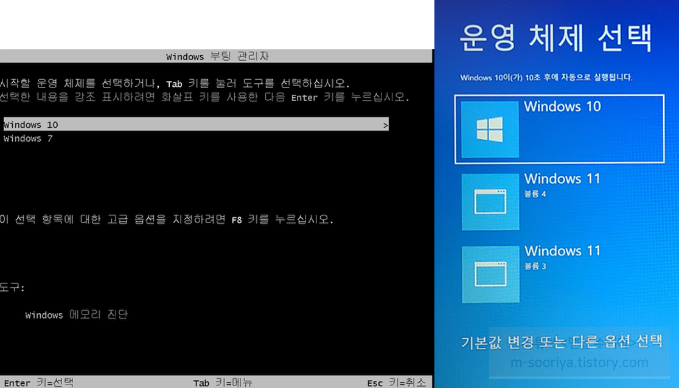The height and width of the screenshot is (388, 679).
Task: Click the Windows 10 logo tile icon
Action: pyautogui.click(x=490, y=130)
